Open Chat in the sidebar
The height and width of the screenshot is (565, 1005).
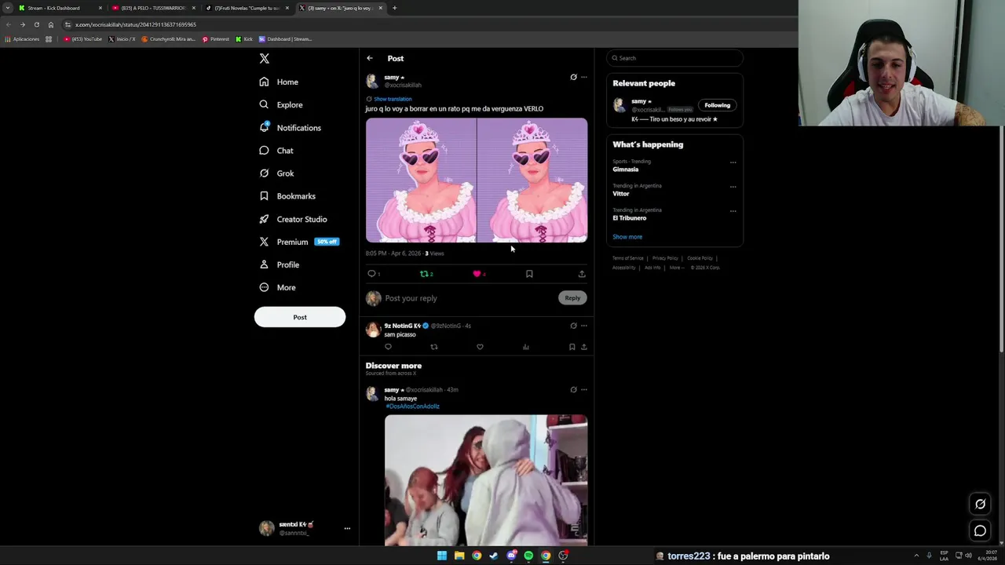tap(276, 150)
